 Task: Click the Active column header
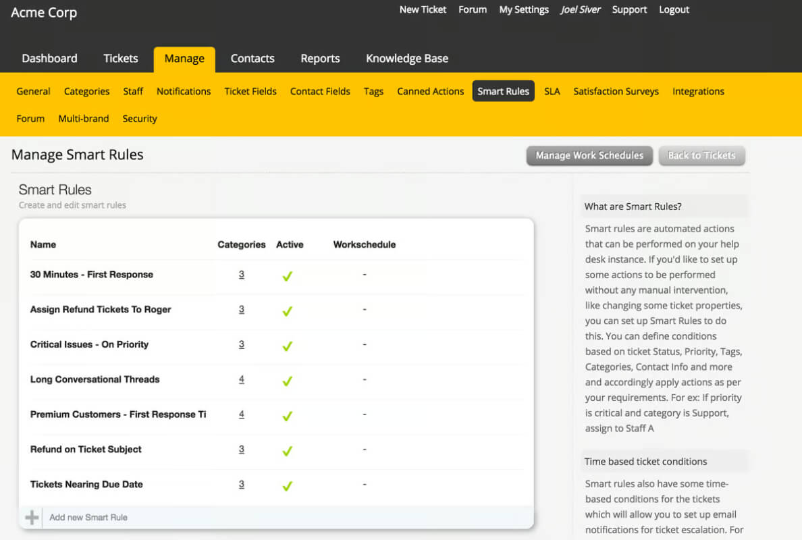click(x=290, y=244)
